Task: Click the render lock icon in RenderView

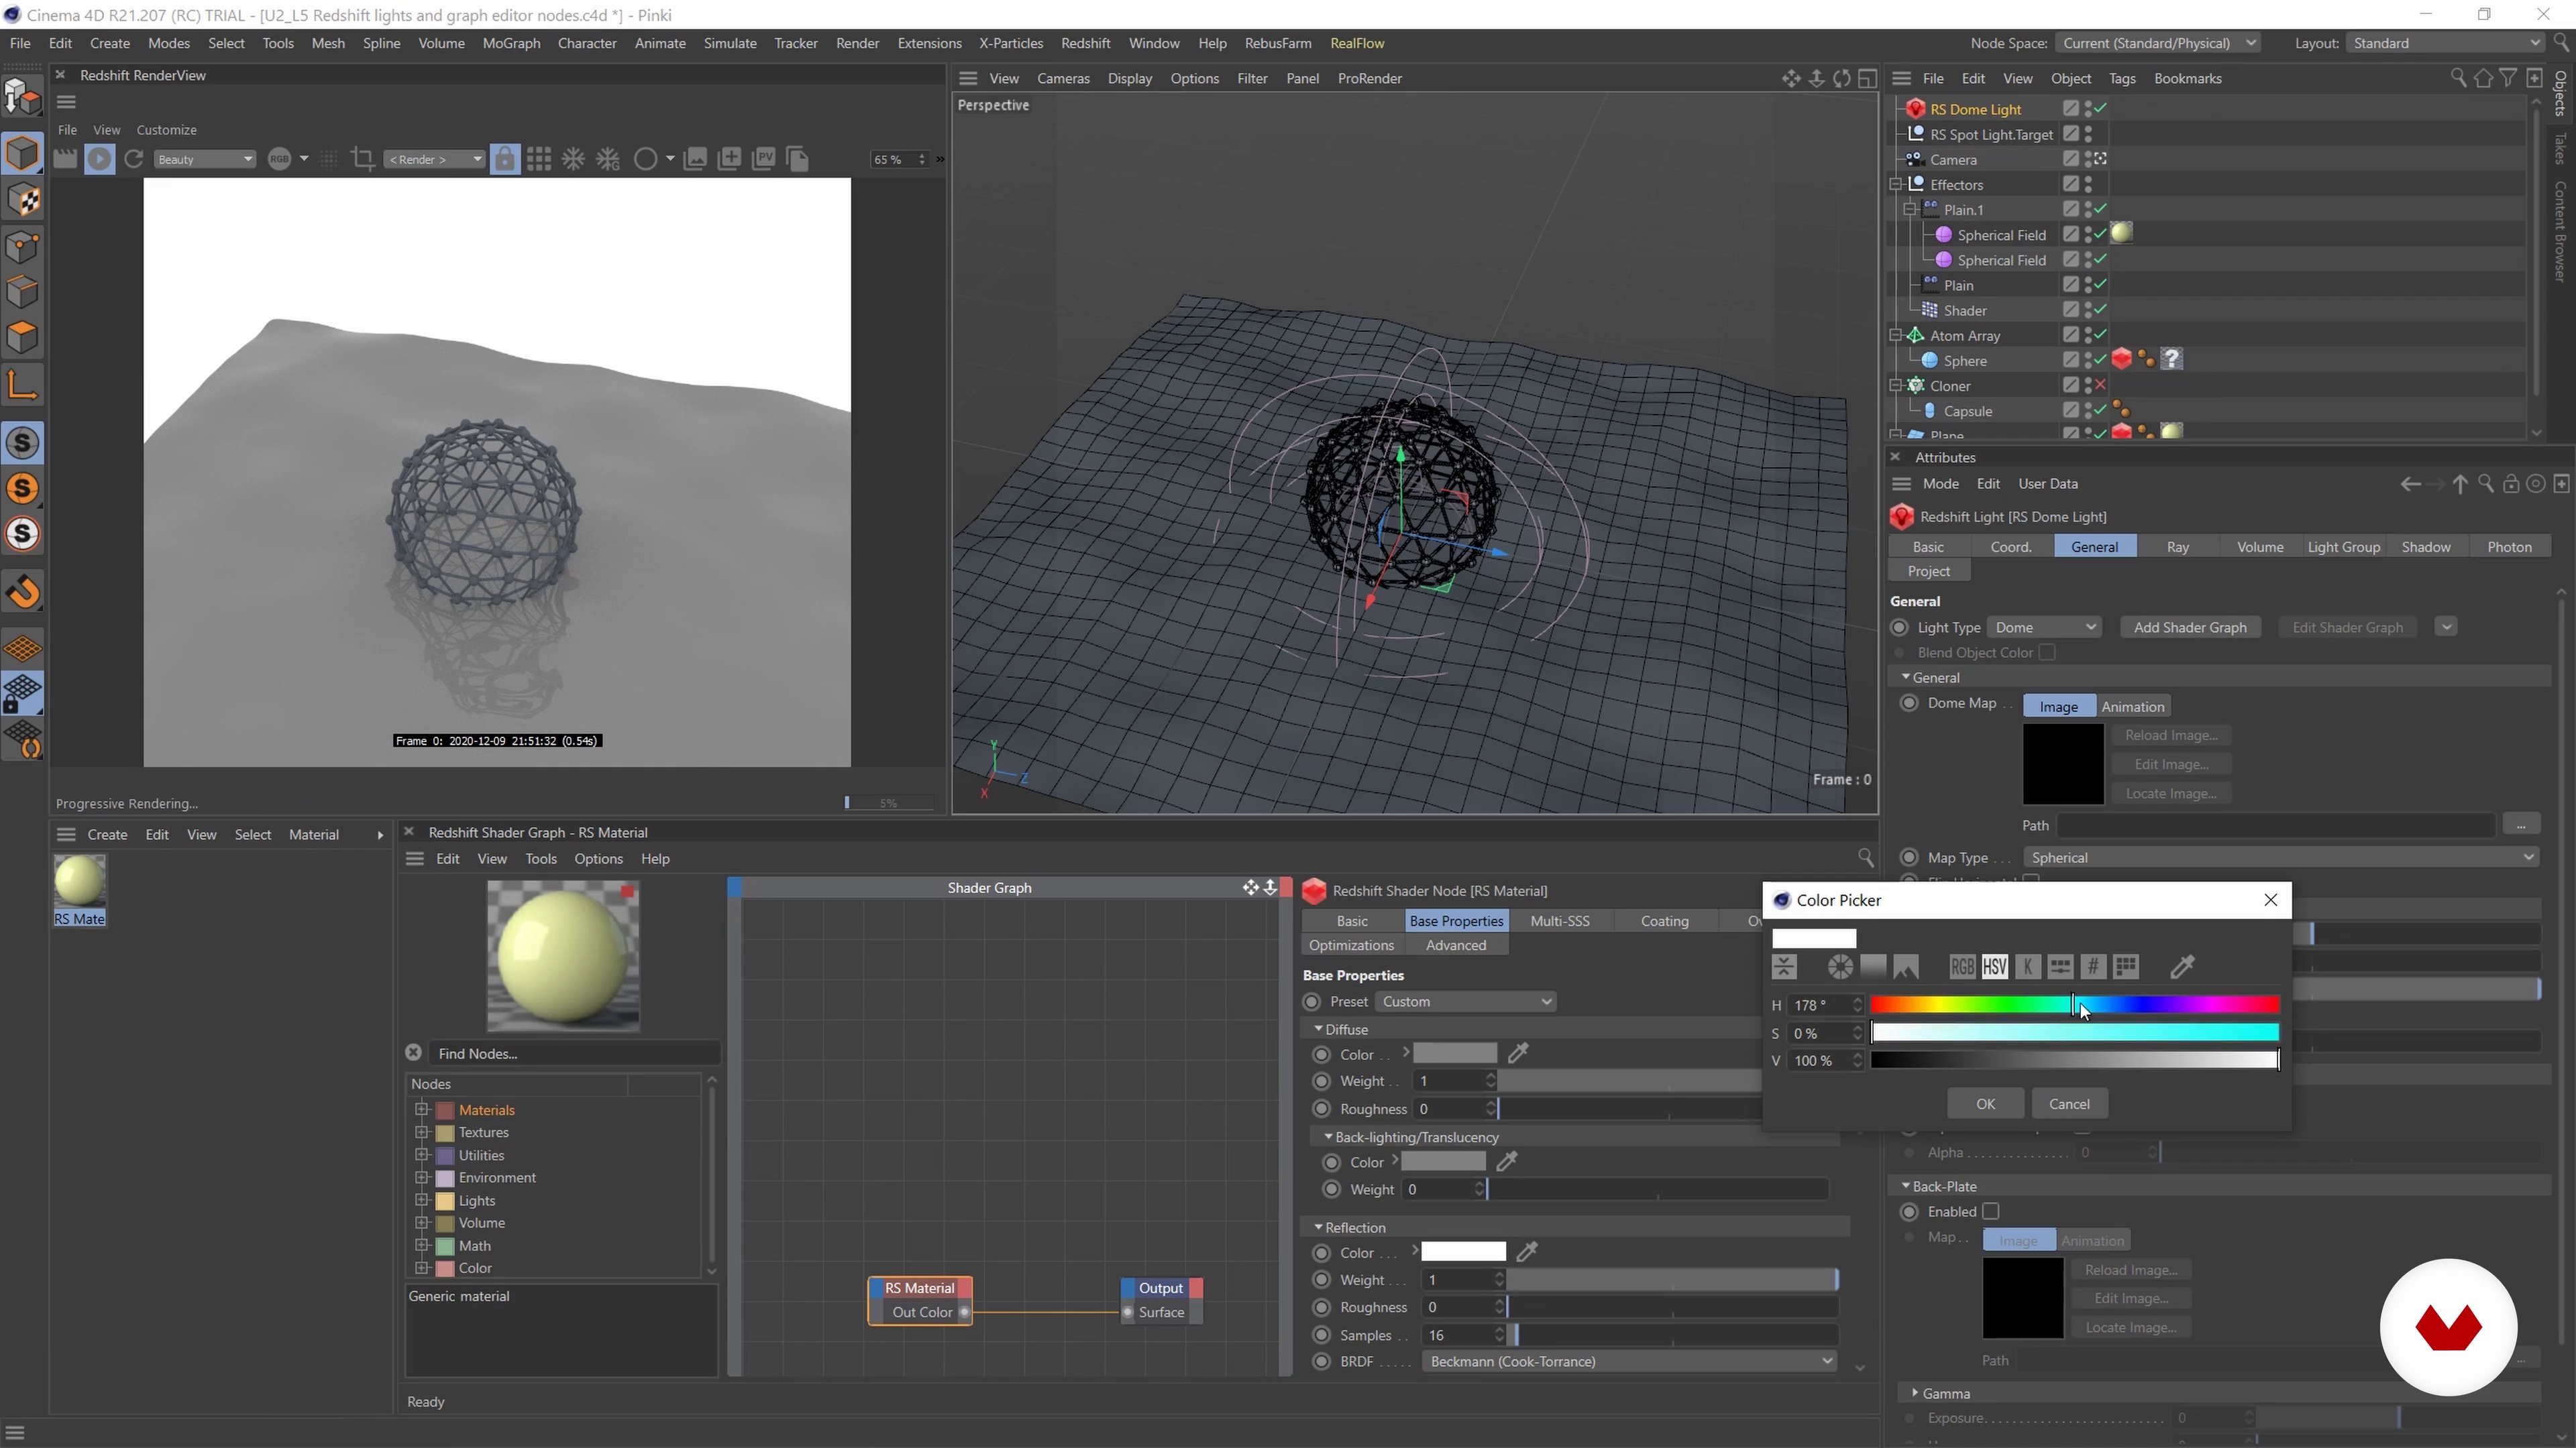Action: pyautogui.click(x=505, y=159)
